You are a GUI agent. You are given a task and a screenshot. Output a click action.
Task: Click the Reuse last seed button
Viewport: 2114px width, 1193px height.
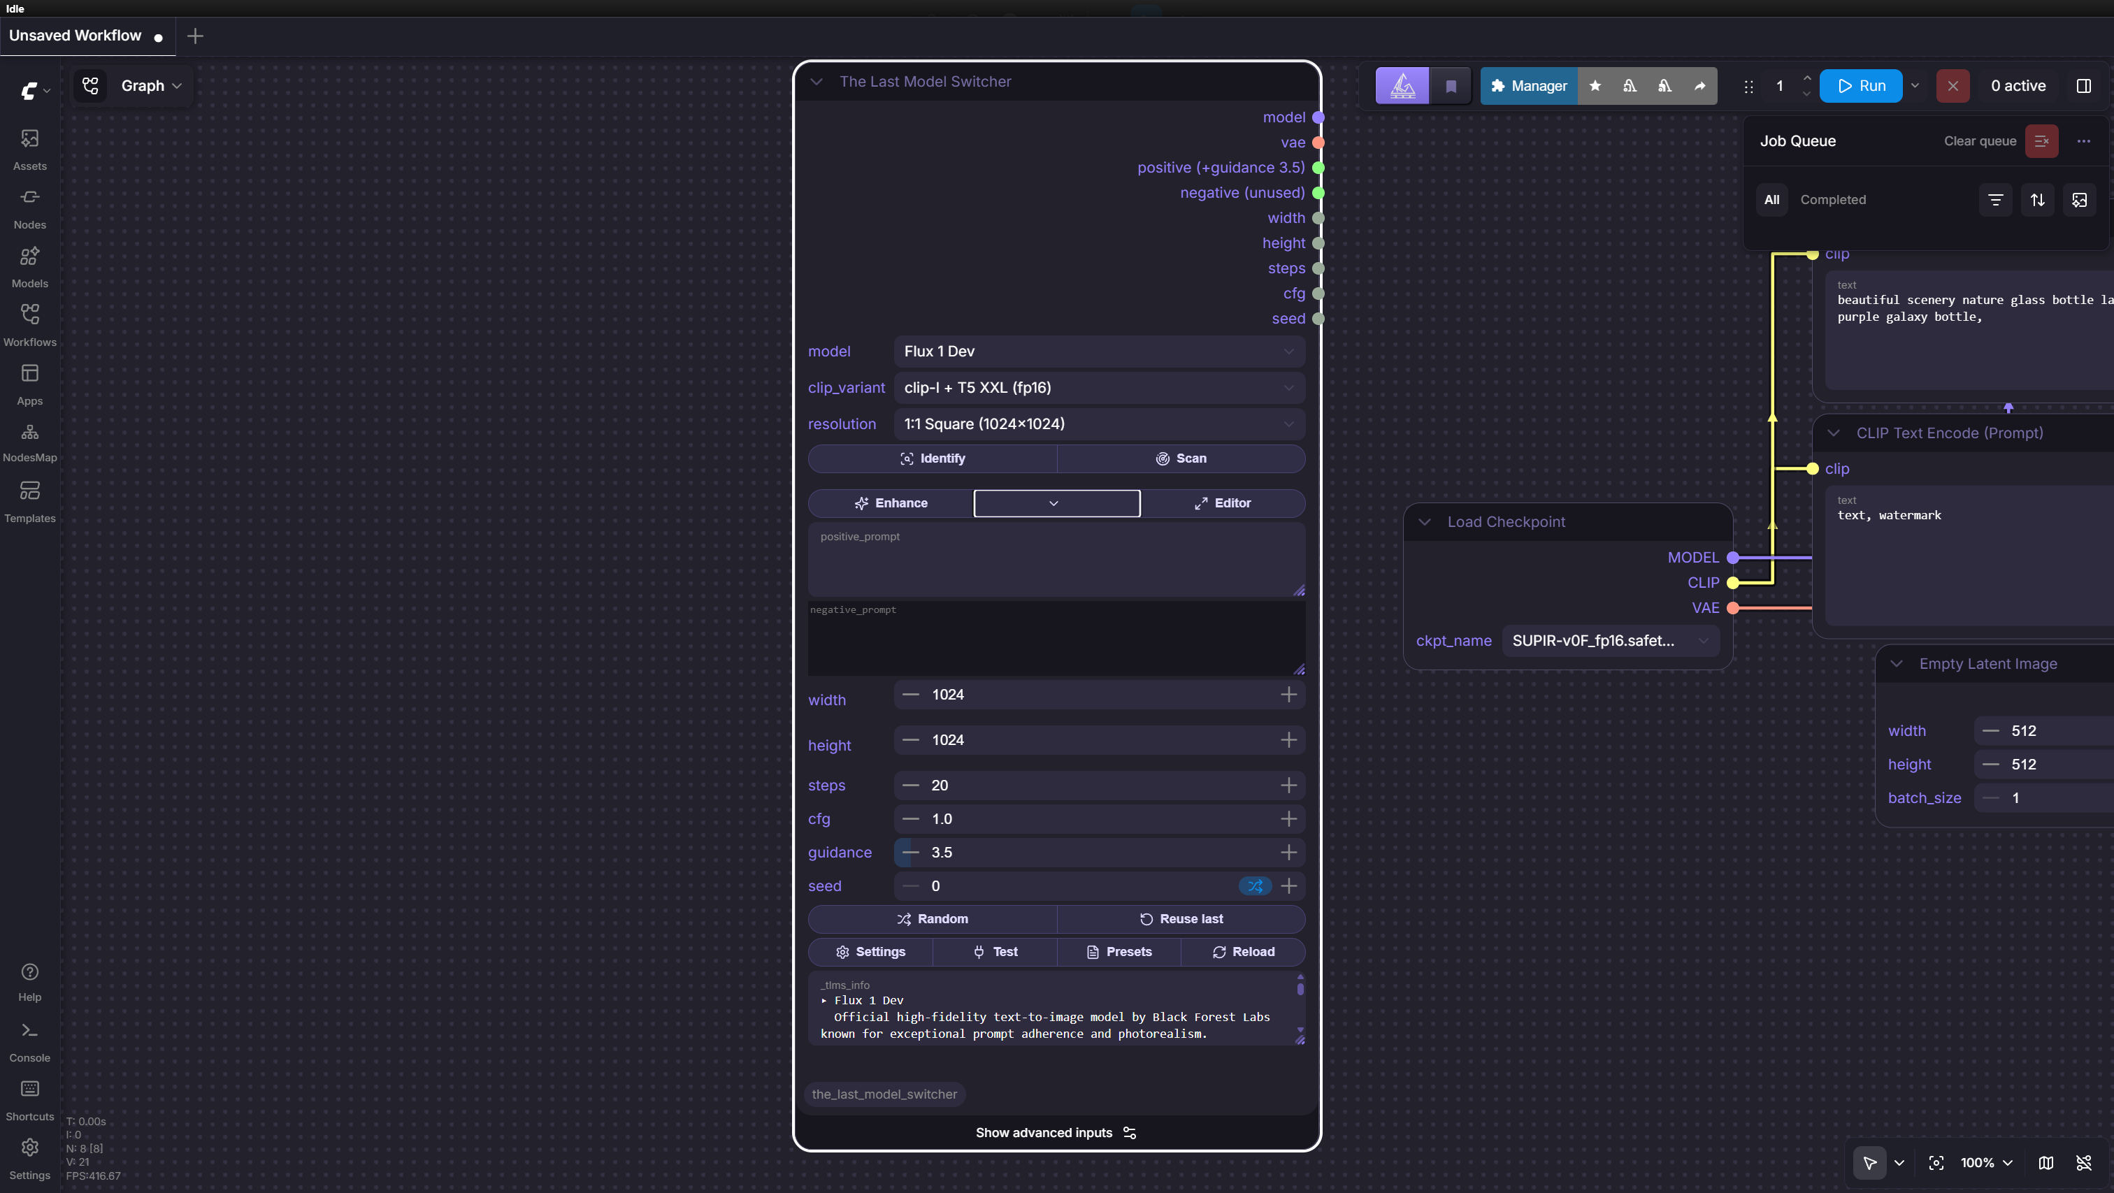[x=1181, y=919]
